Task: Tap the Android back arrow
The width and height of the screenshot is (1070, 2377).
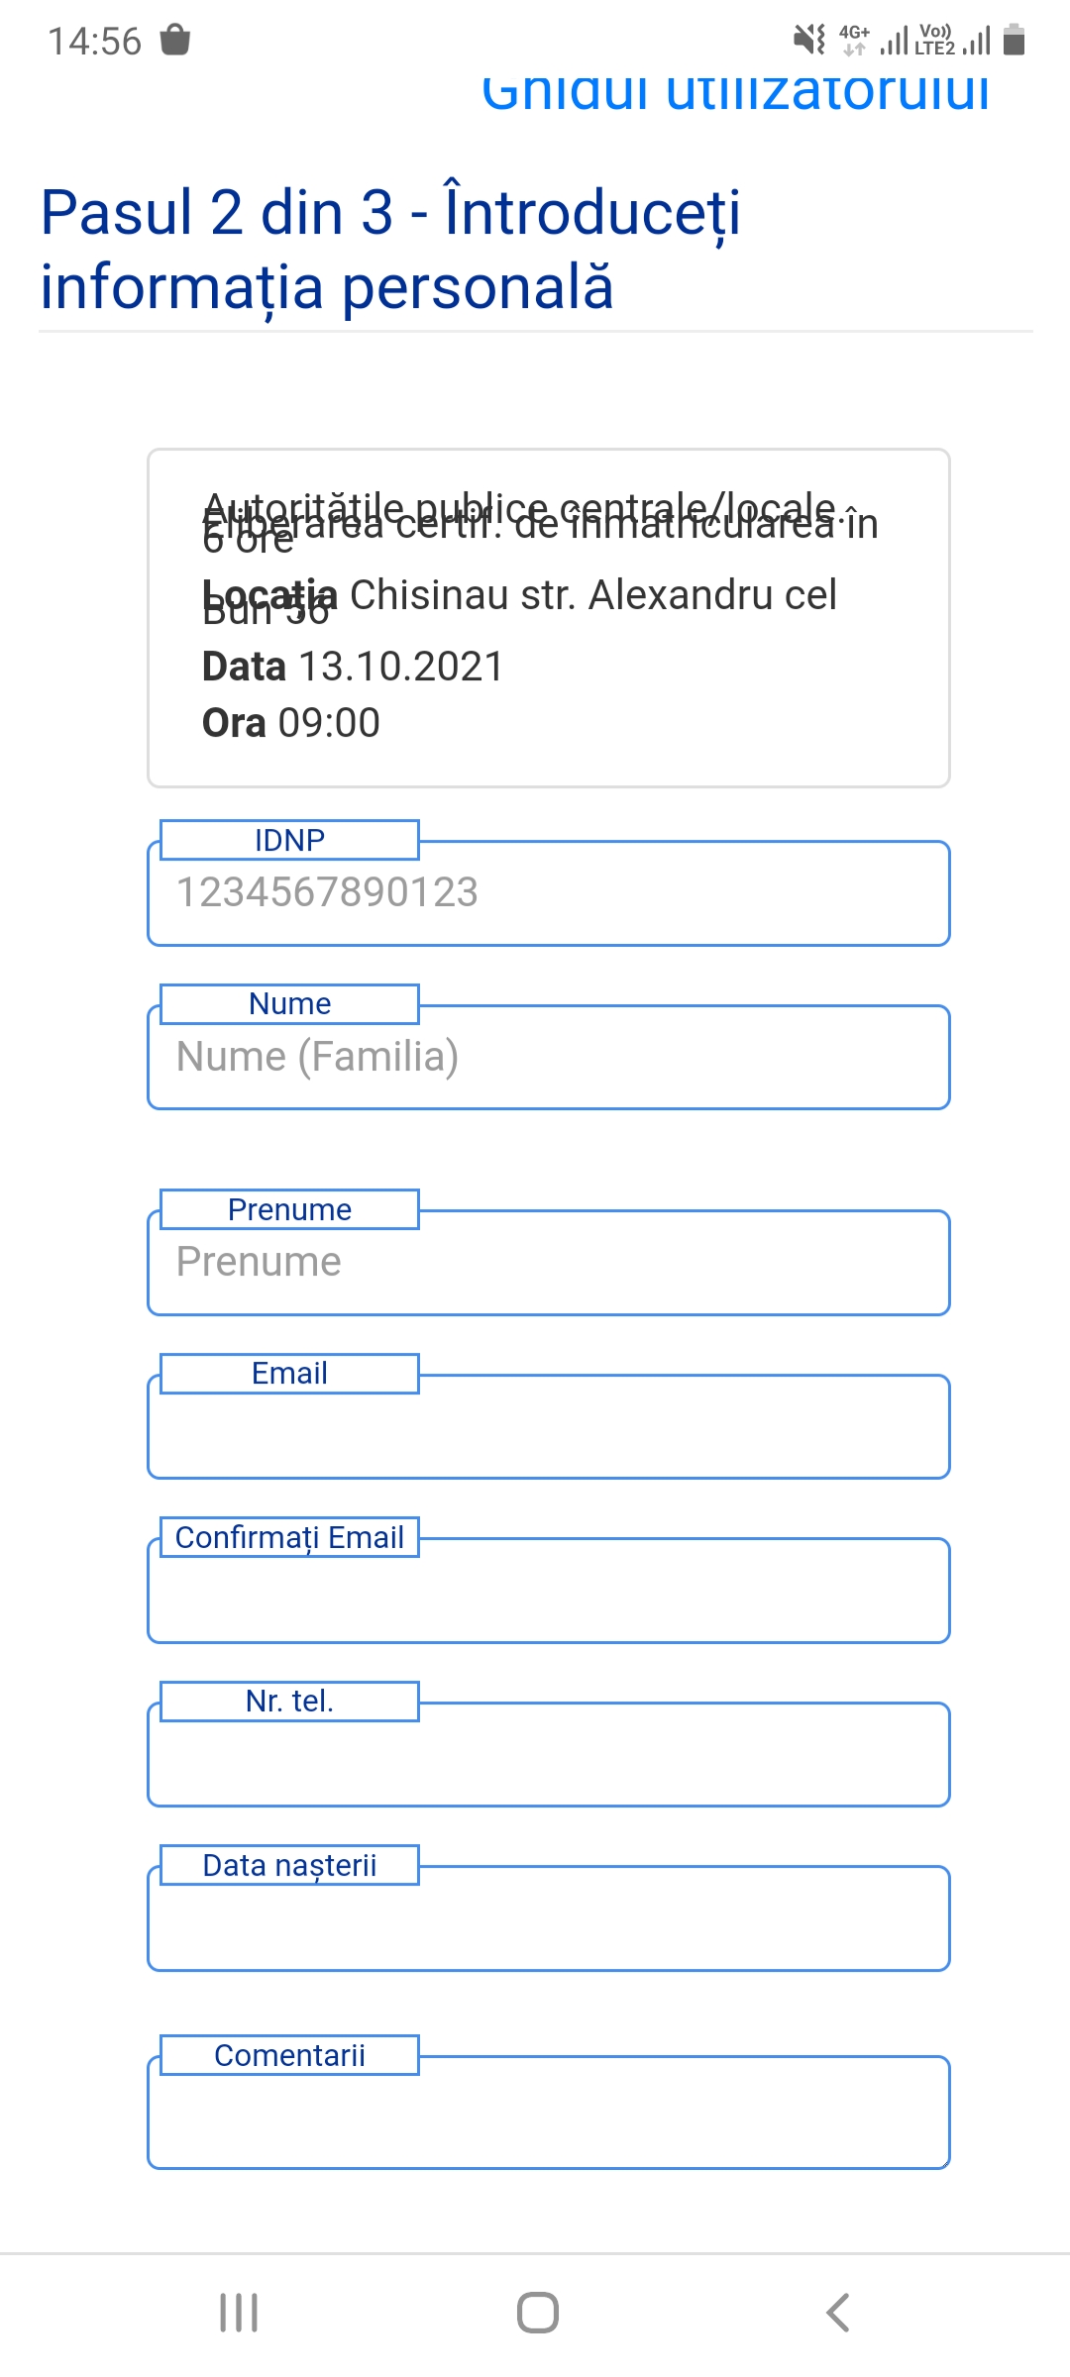Action: [x=838, y=2313]
